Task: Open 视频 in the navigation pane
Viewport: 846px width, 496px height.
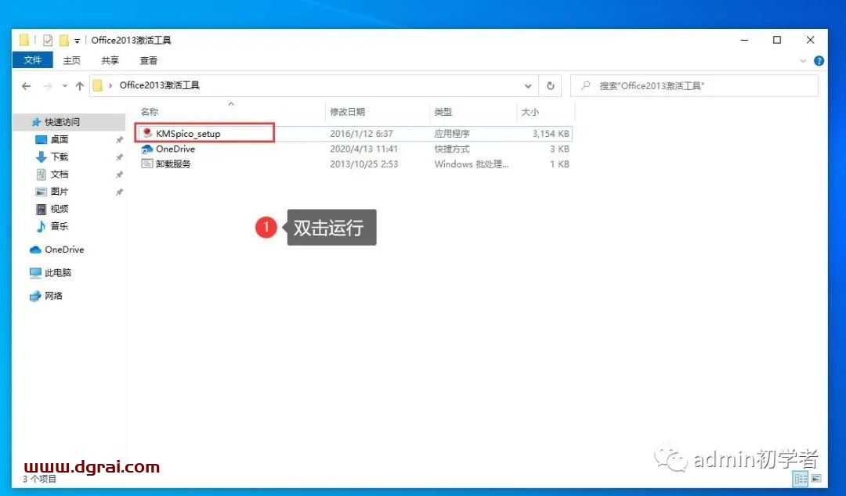Action: 60,209
